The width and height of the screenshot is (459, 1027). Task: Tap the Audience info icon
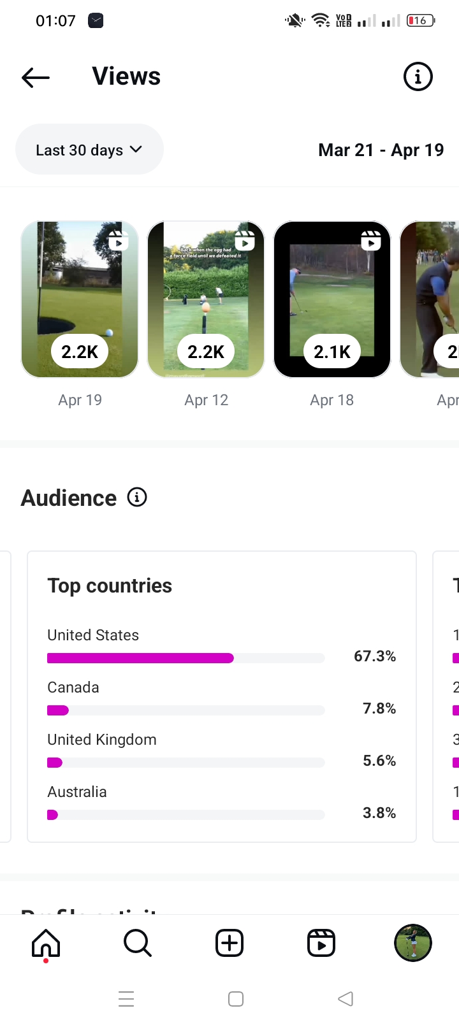pos(137,497)
